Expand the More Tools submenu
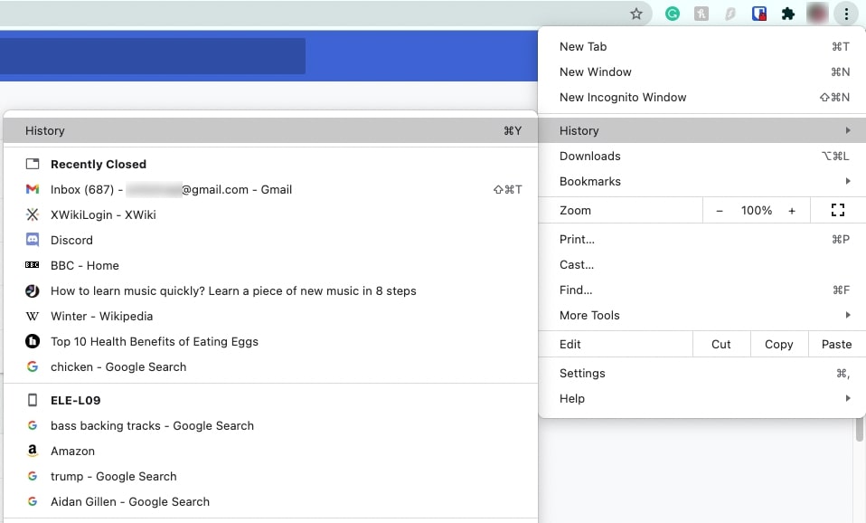 702,315
